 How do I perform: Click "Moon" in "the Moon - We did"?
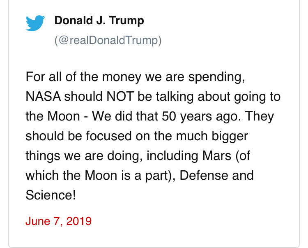pos(64,116)
